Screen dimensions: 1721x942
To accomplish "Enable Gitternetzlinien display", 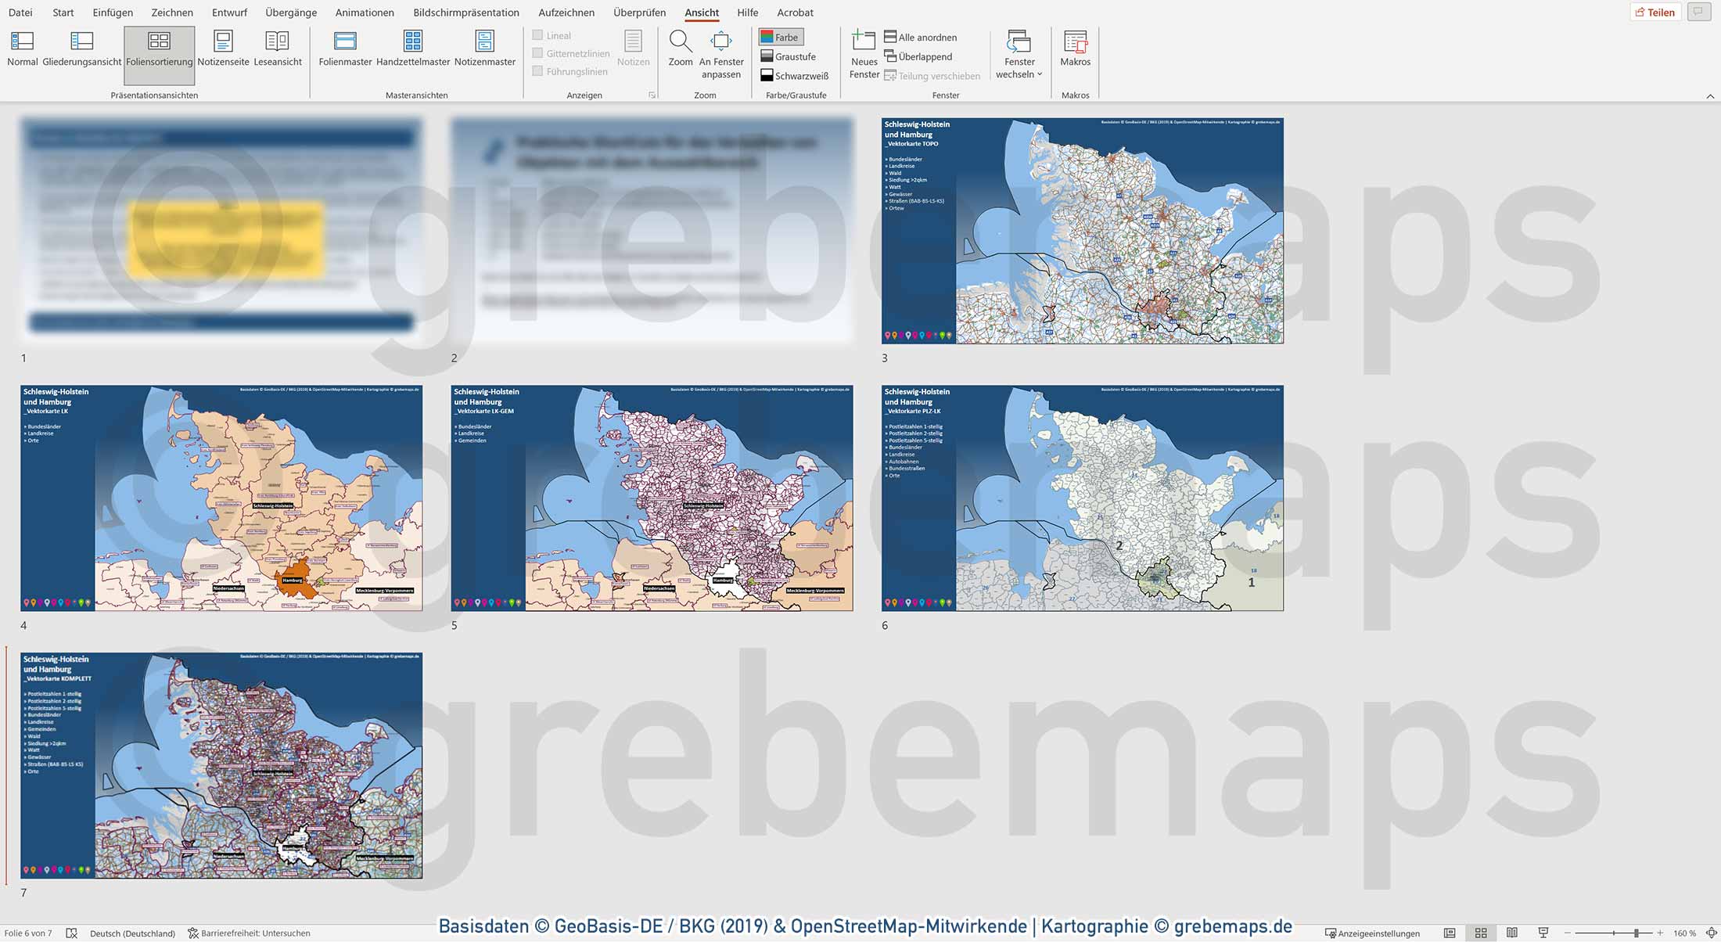I will (537, 53).
